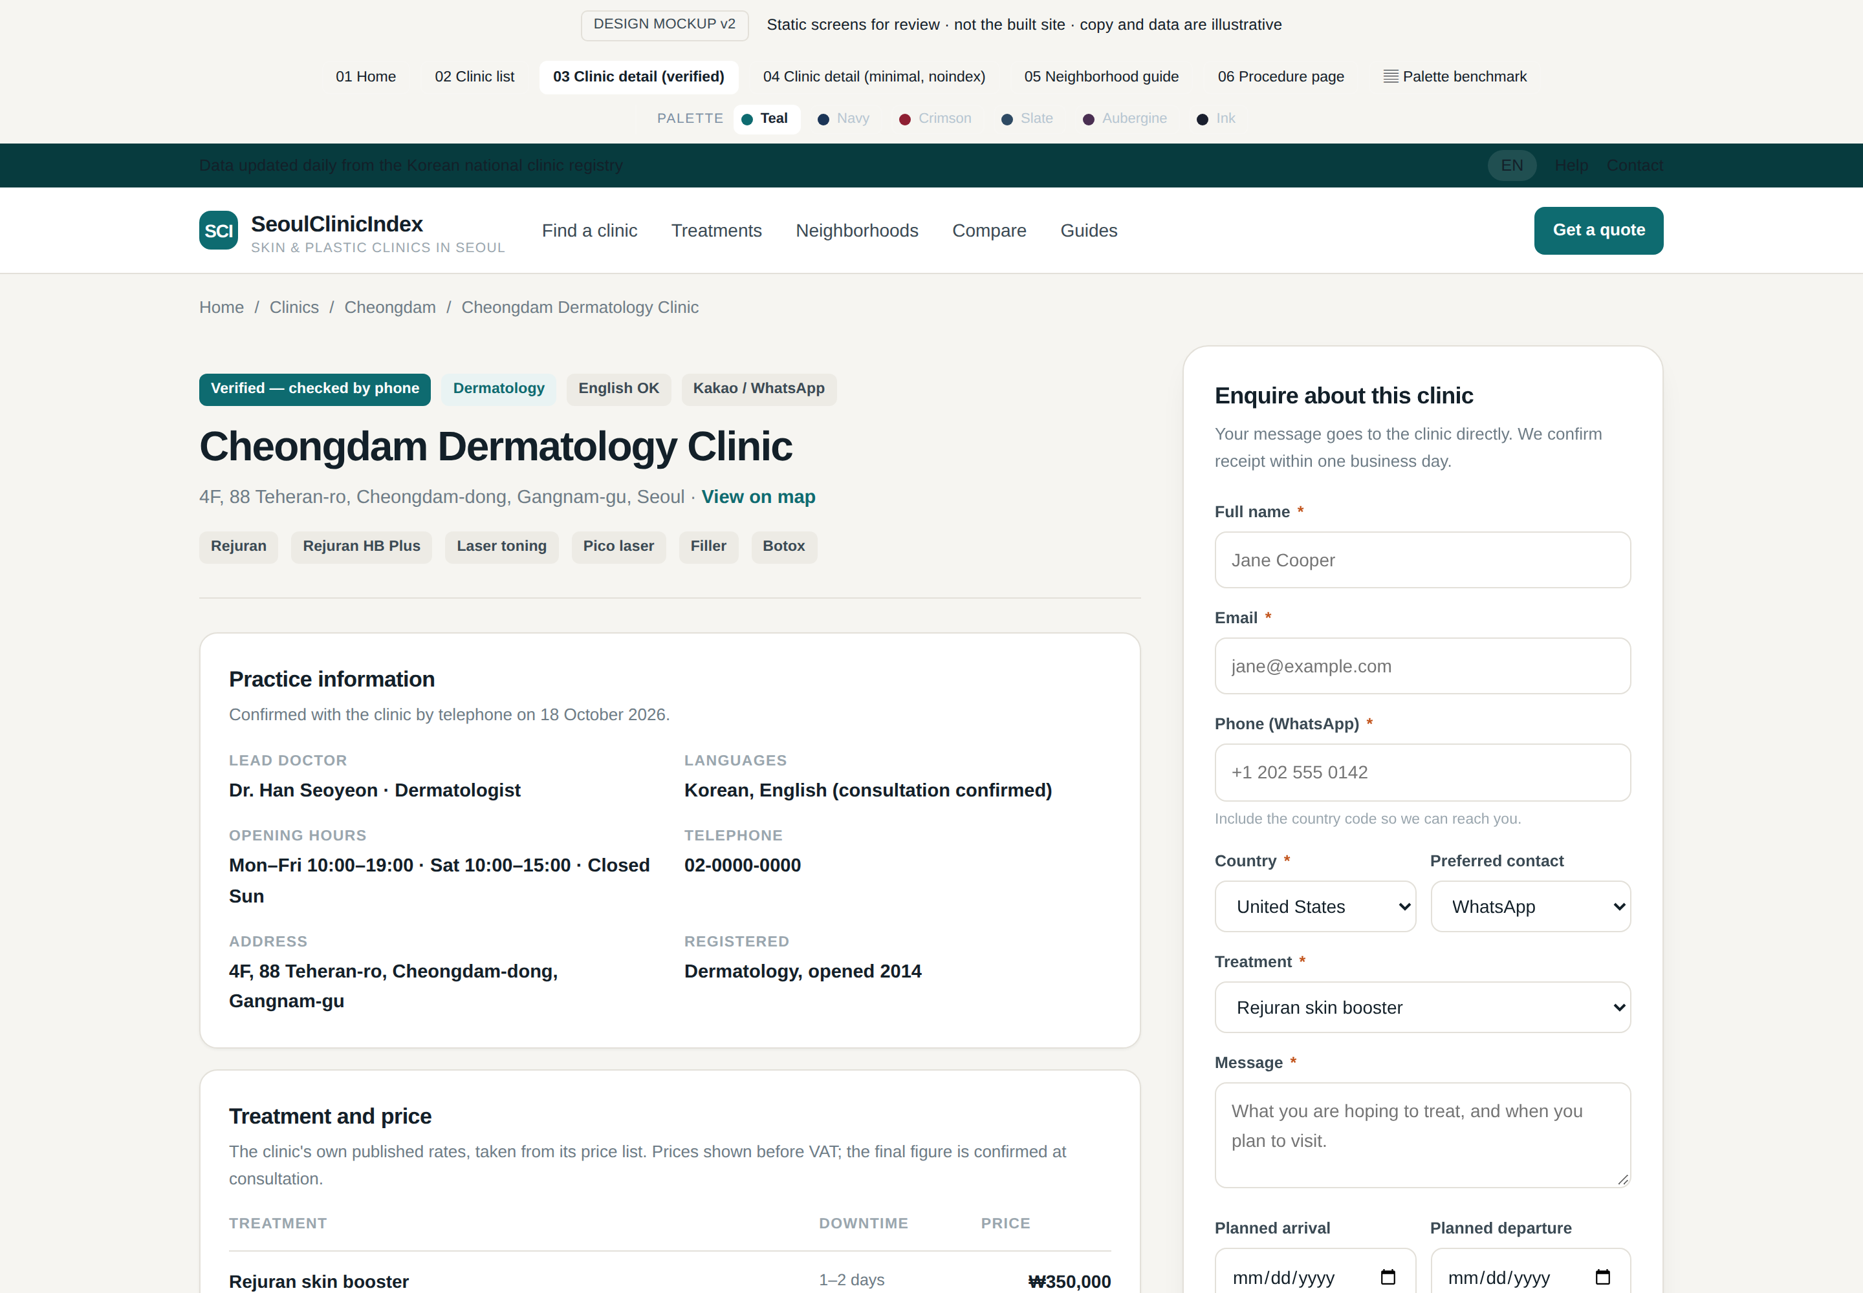Open the Treatments nav item
This screenshot has width=1863, height=1293.
click(x=716, y=231)
